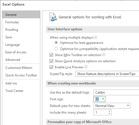Open Default view for new sheets dropdown
This screenshot has width=139, height=125.
[x=112, y=106]
